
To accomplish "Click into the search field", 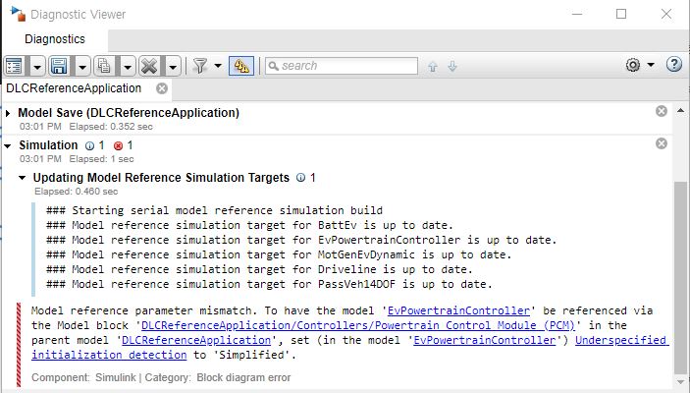I will 341,66.
